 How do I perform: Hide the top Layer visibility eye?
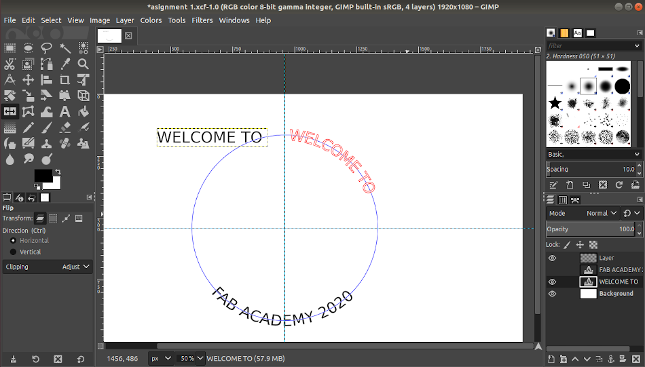[552, 258]
